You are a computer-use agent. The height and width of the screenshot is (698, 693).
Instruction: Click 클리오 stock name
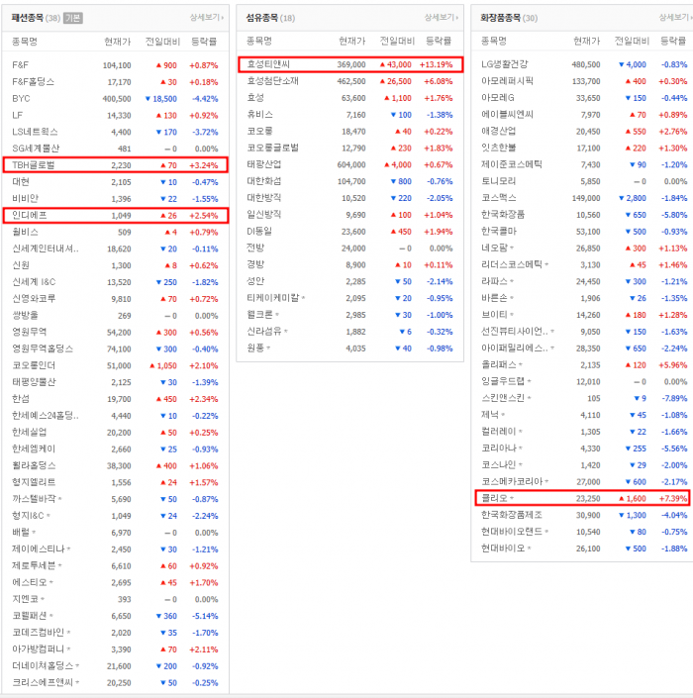(x=494, y=498)
